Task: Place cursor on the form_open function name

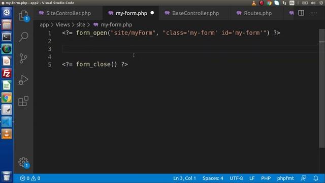Action: (91, 33)
